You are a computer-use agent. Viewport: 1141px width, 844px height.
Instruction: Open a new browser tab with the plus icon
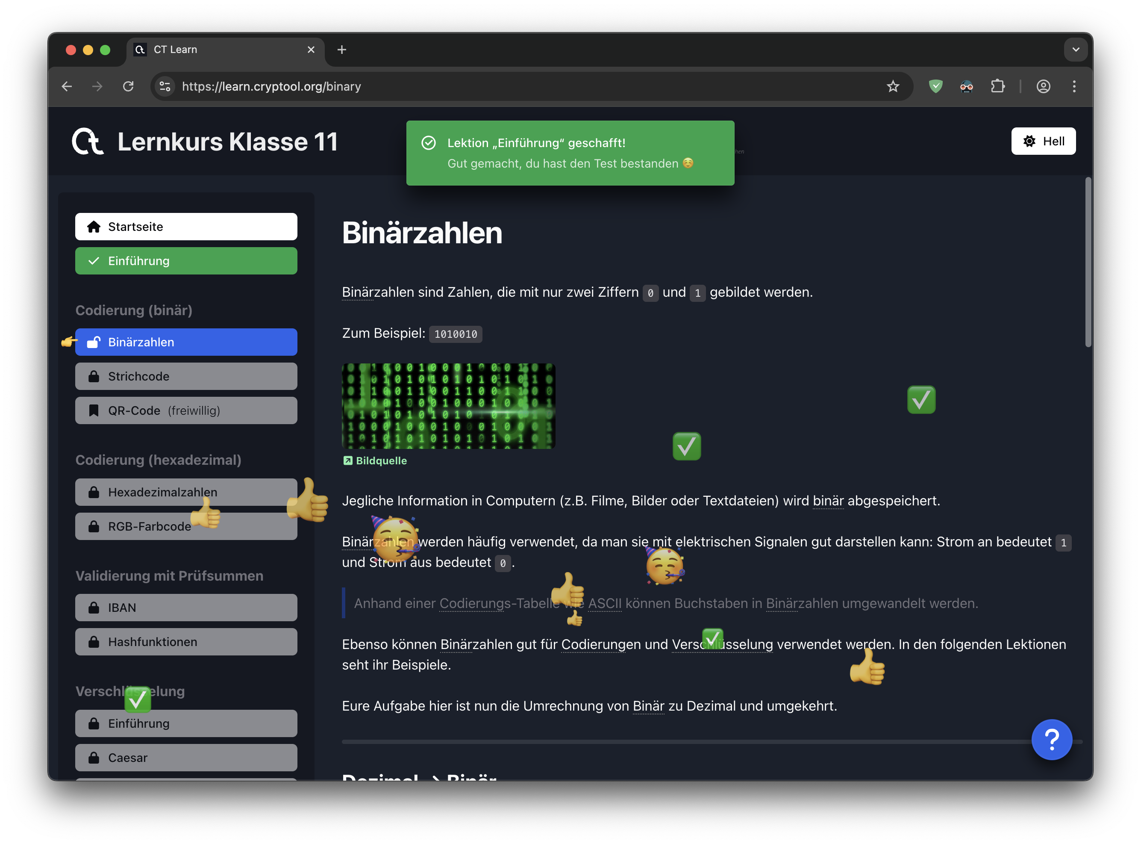tap(341, 50)
